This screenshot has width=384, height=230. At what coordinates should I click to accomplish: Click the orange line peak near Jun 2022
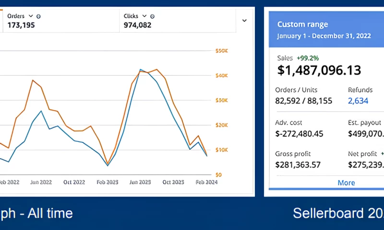33,80
